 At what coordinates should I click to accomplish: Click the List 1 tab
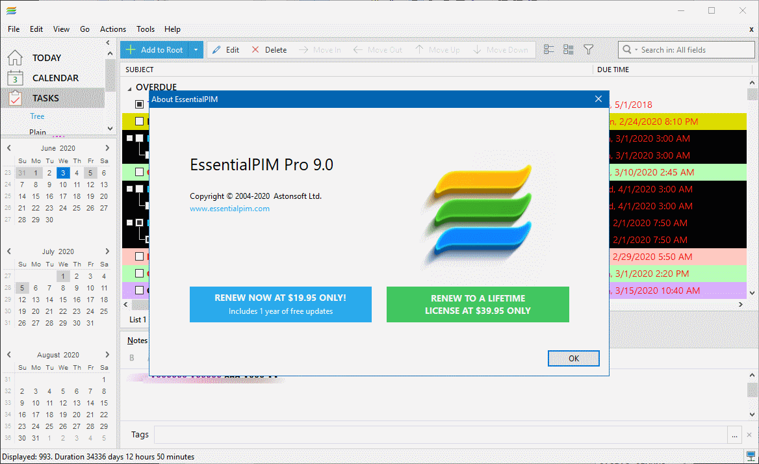[x=138, y=319]
